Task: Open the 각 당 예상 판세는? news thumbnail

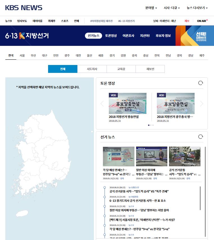Action: tap(119, 156)
